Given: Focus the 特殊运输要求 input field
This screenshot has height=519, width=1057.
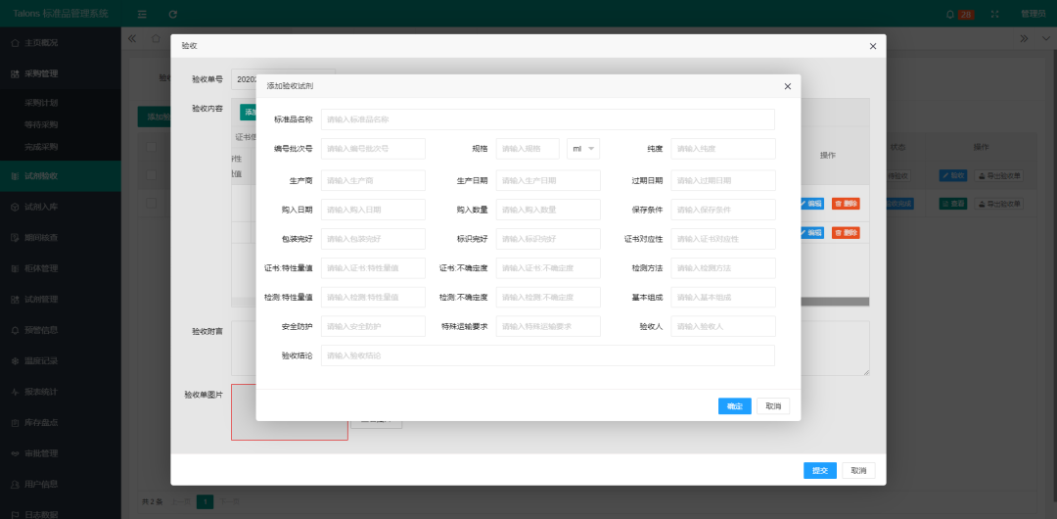Looking at the screenshot, I should [548, 326].
